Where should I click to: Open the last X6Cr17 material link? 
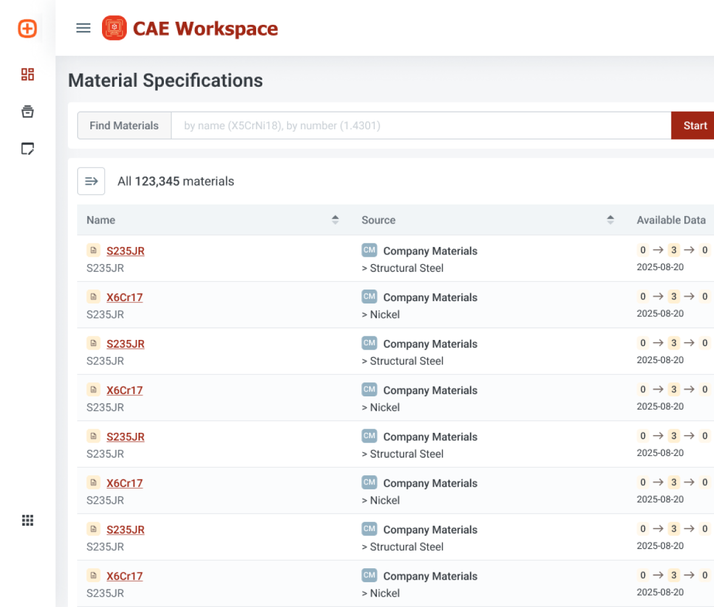124,576
